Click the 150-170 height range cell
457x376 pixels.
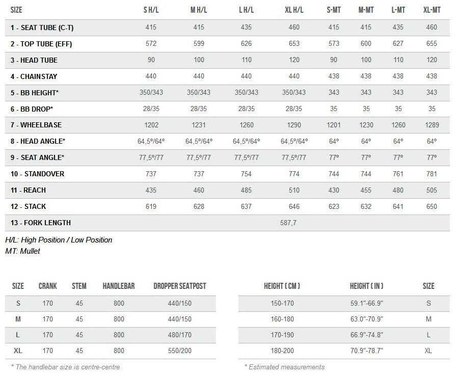point(282,303)
